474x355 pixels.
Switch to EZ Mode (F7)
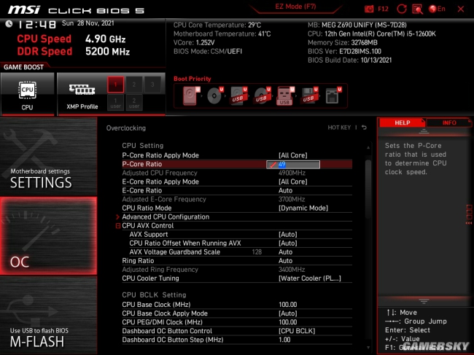(x=295, y=7)
